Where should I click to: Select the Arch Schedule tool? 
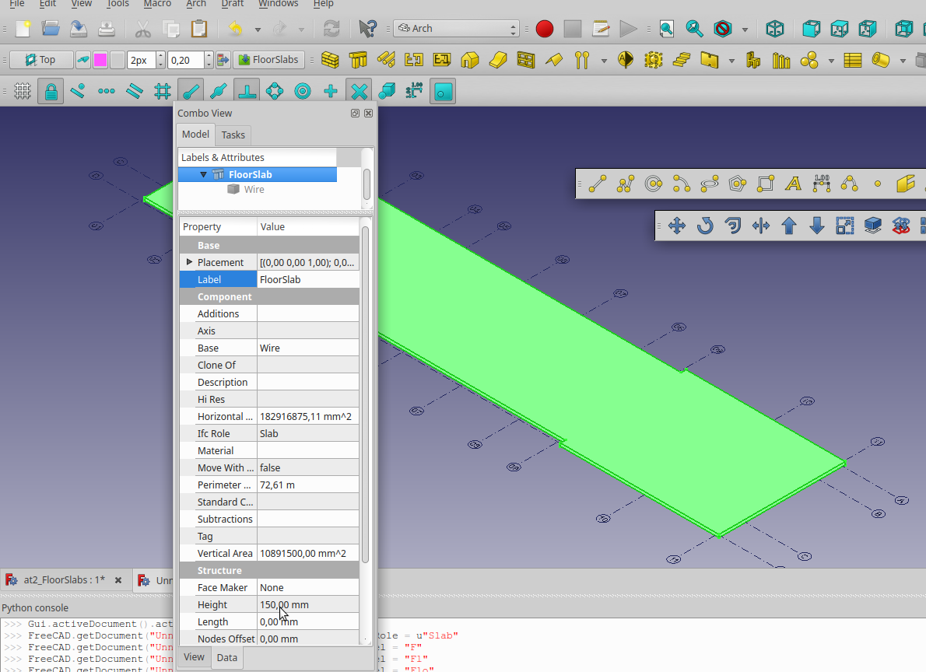852,60
